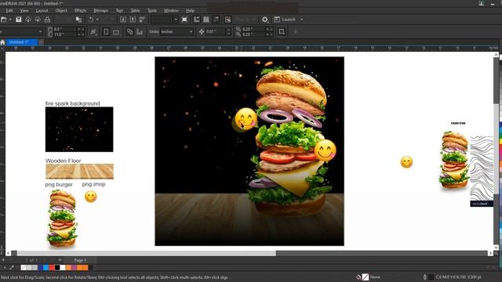Toggle the Snap off button
Screen dimensions: 502x282
(227, 20)
